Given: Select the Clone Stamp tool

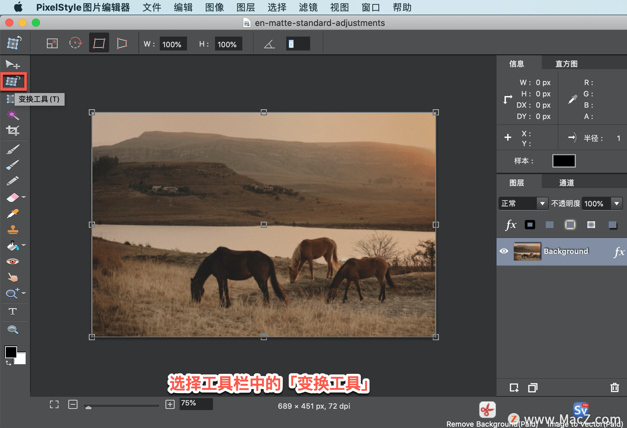Looking at the screenshot, I should 12,229.
